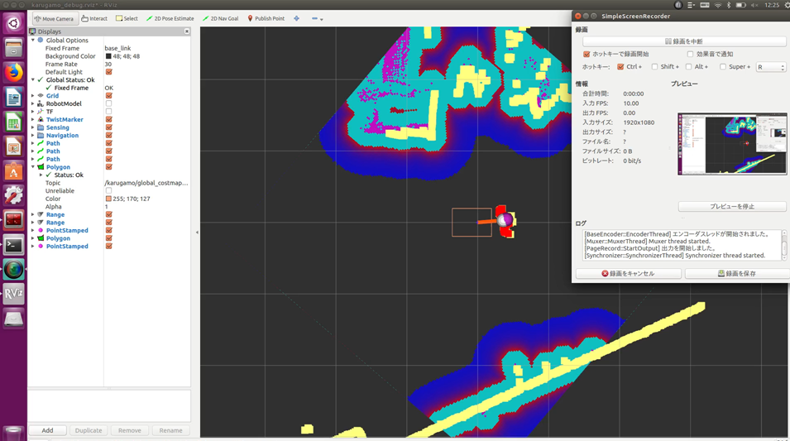This screenshot has height=441, width=790.
Task: Expand the Sensing group node
Action: click(33, 127)
